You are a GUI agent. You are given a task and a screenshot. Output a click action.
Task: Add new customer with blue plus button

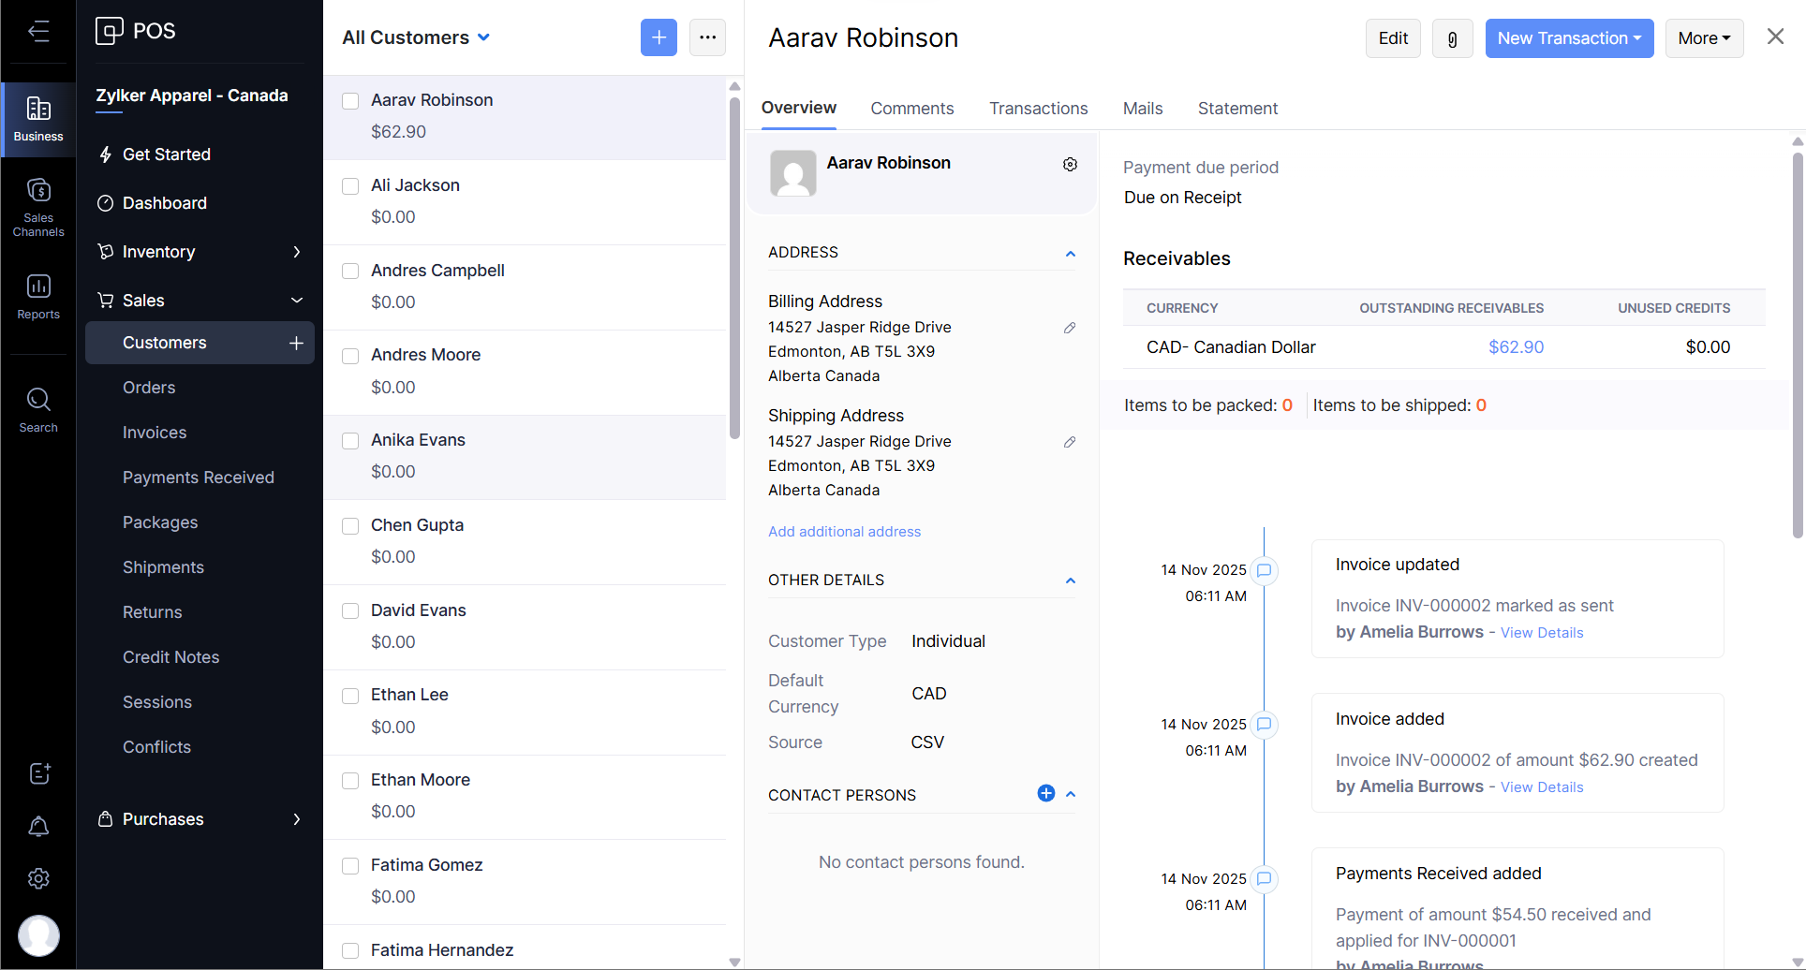pos(659,37)
